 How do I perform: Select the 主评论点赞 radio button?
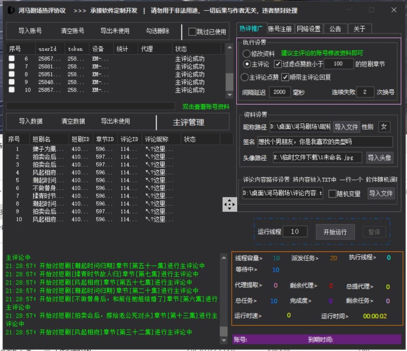pyautogui.click(x=246, y=78)
